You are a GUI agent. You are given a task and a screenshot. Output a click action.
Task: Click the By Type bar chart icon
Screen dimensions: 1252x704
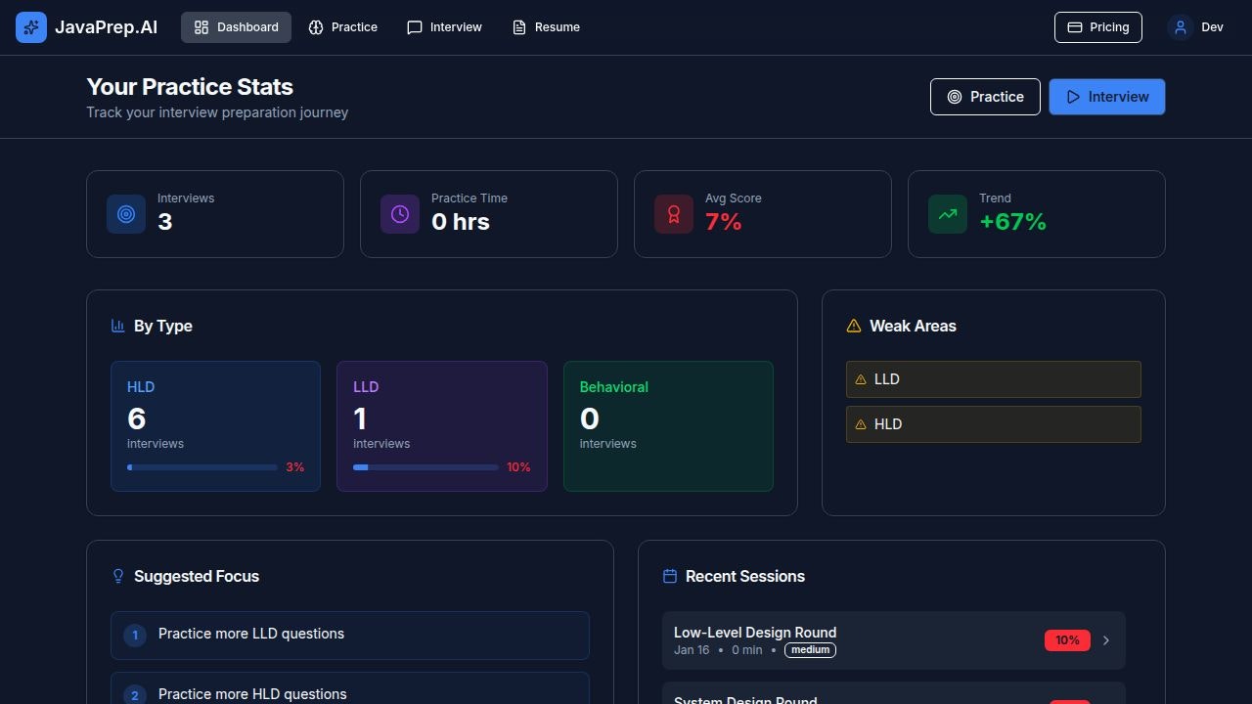[x=117, y=326]
